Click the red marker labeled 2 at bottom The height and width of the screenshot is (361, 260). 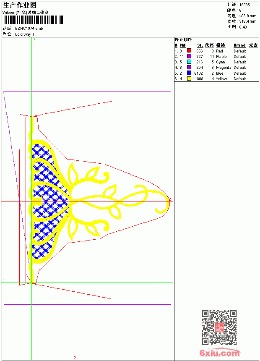coord(75,358)
